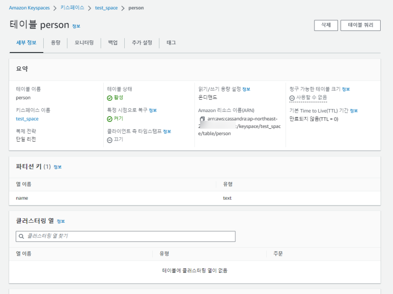393x294 pixels.
Task: Click the green check icon beside 활성
Action: coord(110,98)
